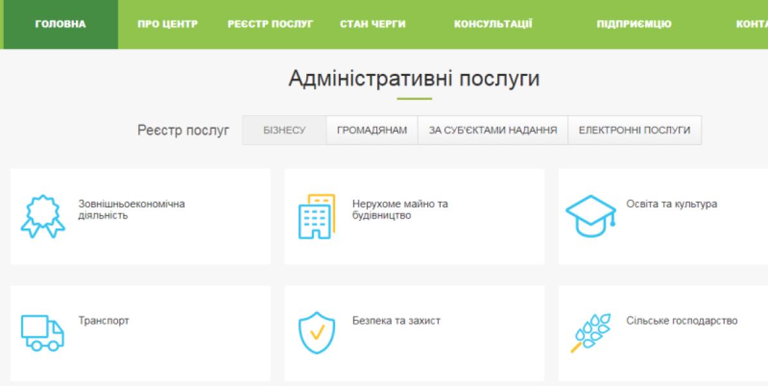
Task: Go to РЕЄСТР ПОСЛУГ in the top navigation
Action: [x=270, y=24]
